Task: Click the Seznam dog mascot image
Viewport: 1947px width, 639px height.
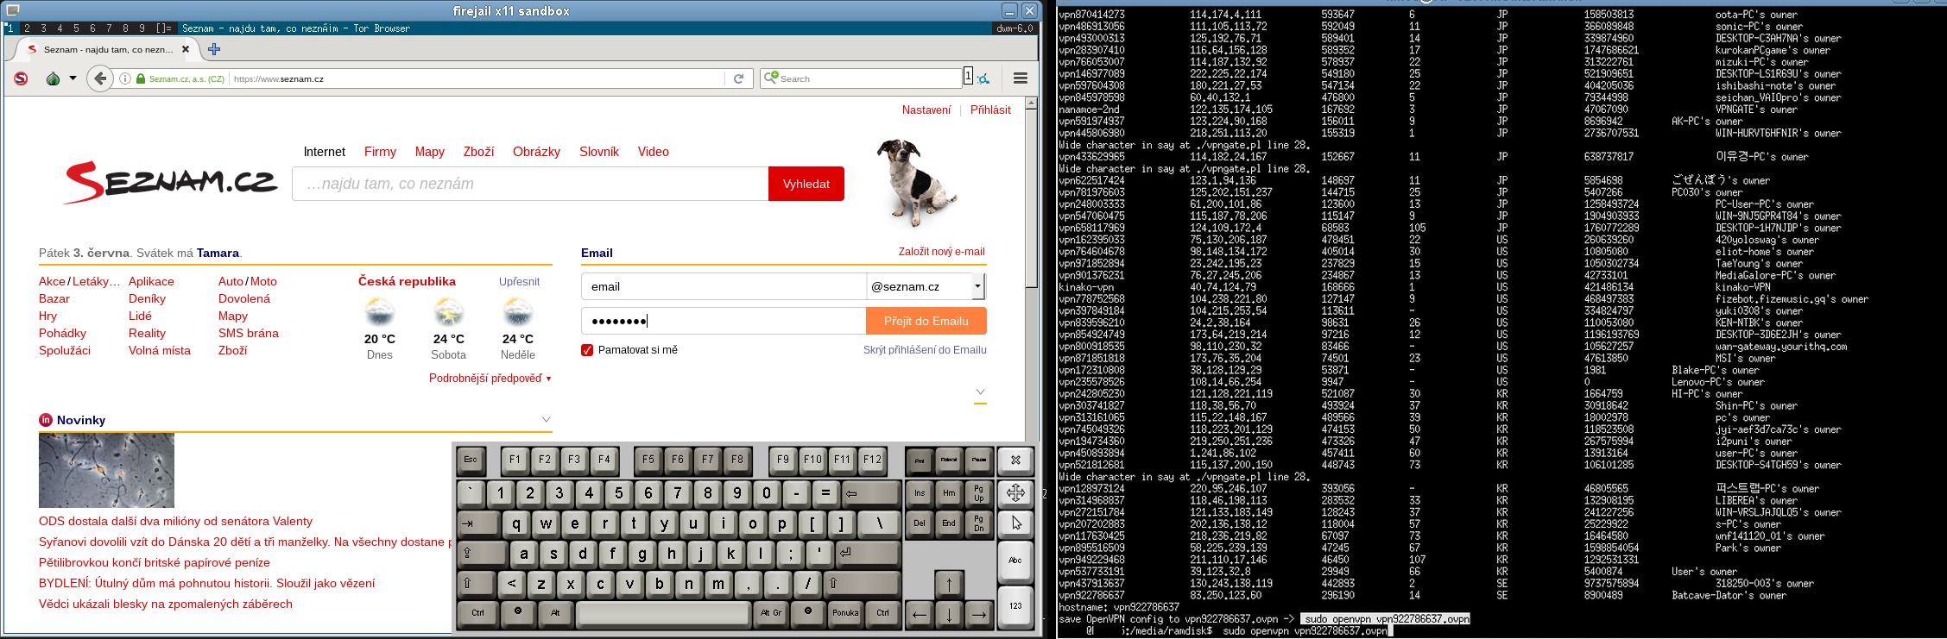Action: pyautogui.click(x=917, y=182)
